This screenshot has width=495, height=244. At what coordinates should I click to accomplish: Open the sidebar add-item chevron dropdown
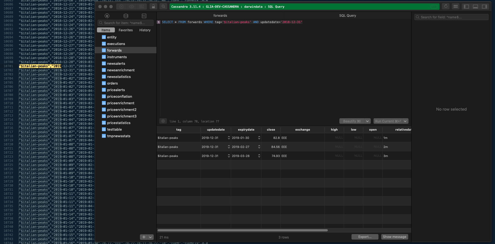click(150, 237)
